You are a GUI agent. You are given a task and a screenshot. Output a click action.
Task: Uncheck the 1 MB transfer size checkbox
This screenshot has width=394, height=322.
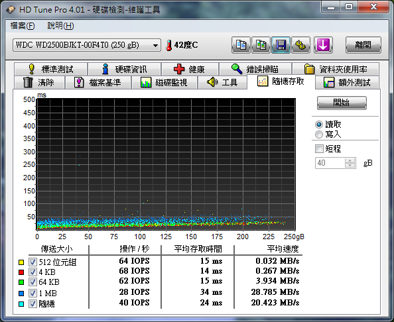[33, 293]
